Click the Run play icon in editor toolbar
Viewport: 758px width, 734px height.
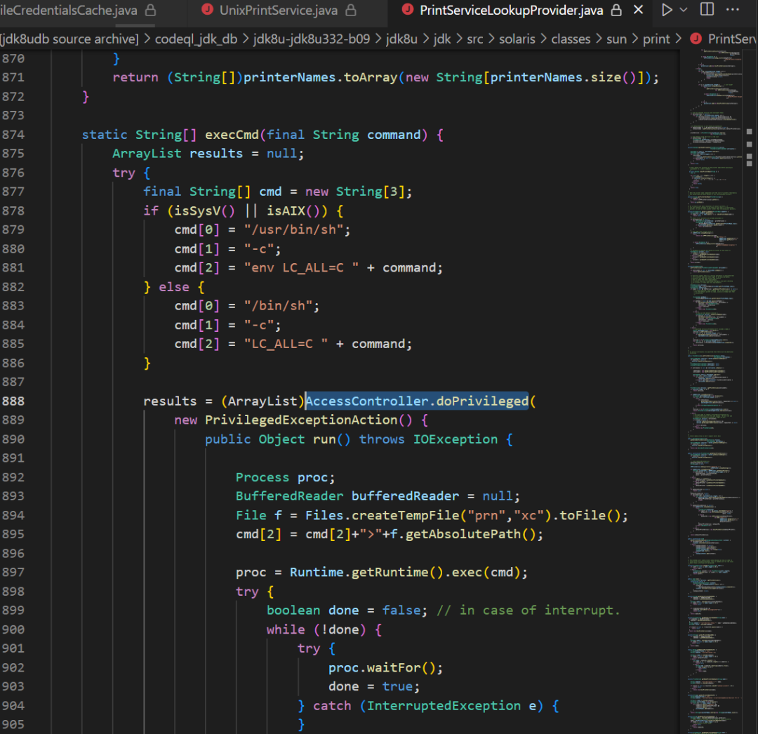tap(667, 10)
